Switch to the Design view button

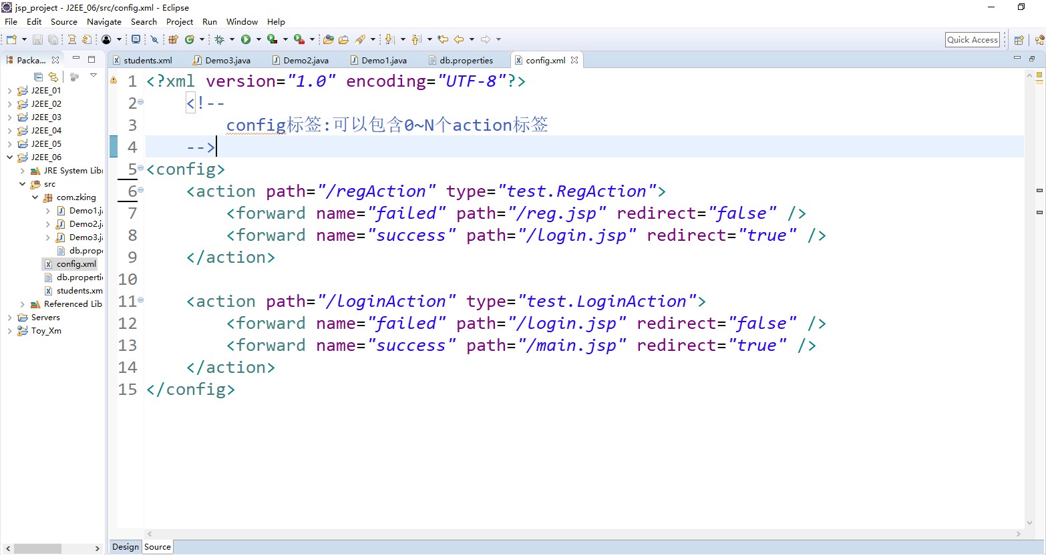coord(125,546)
